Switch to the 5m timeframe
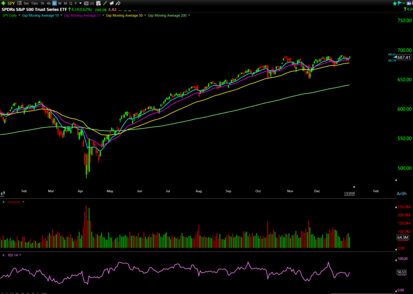The width and height of the screenshot is (413, 294). coord(26,3)
